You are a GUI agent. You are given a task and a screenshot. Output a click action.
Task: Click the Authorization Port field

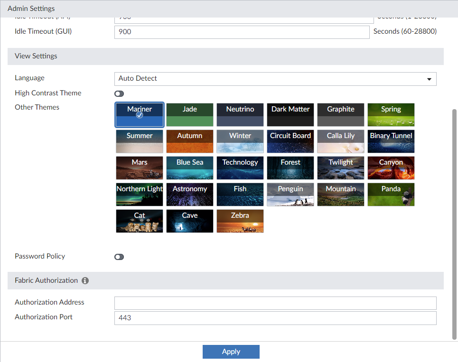click(275, 318)
